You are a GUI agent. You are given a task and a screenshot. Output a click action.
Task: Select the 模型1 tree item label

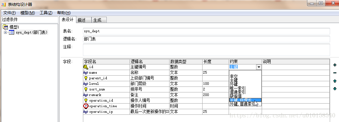tap(15, 27)
